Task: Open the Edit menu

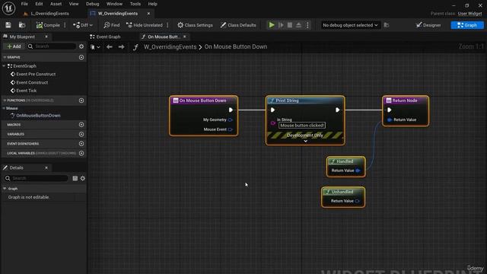Action: tap(39, 4)
